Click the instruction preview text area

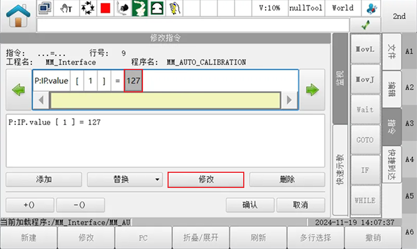click(x=165, y=141)
